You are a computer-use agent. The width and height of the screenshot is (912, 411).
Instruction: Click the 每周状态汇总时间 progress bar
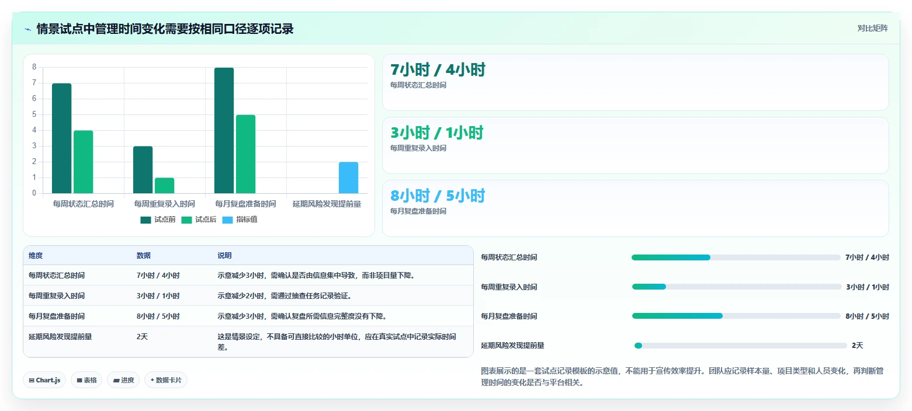736,257
